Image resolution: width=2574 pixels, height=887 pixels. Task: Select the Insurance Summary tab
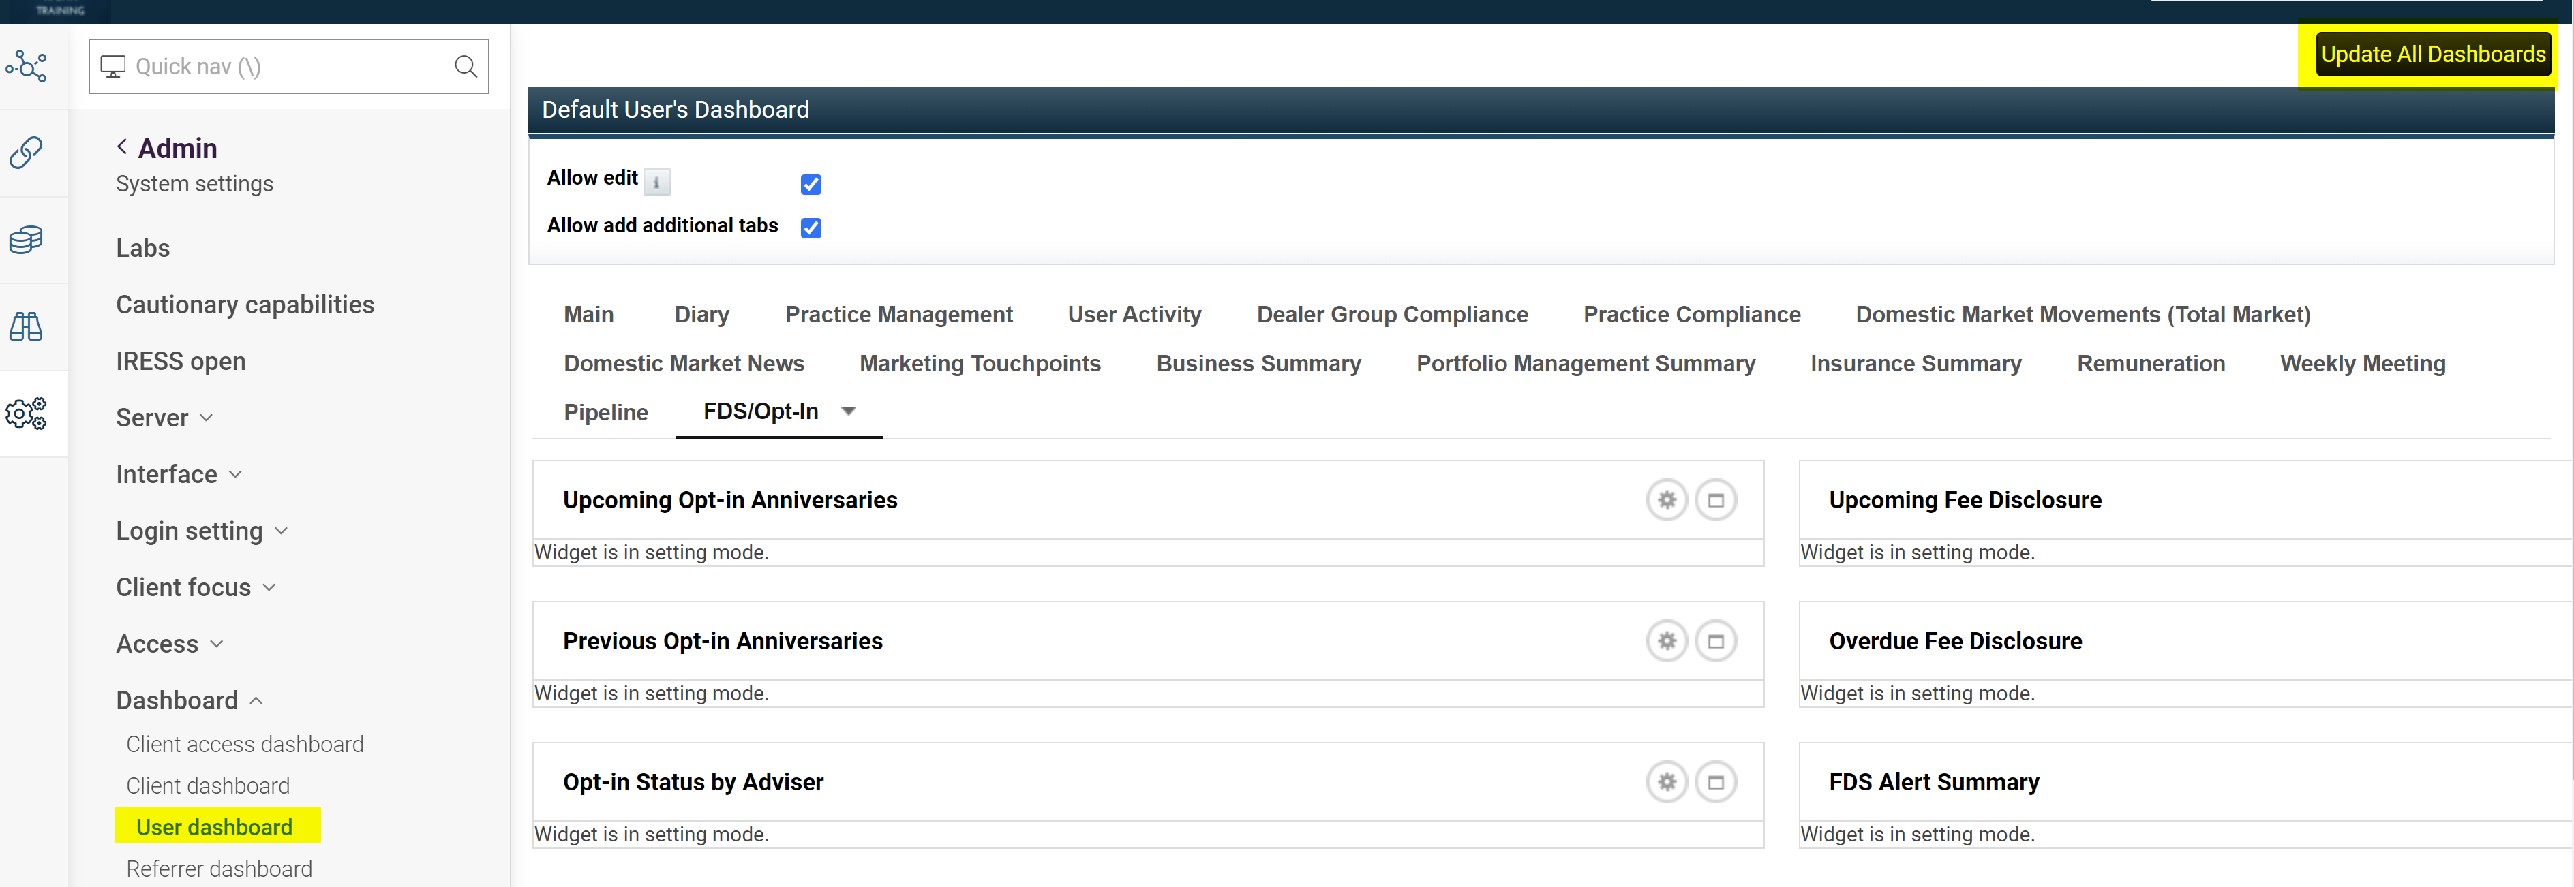tap(1915, 364)
